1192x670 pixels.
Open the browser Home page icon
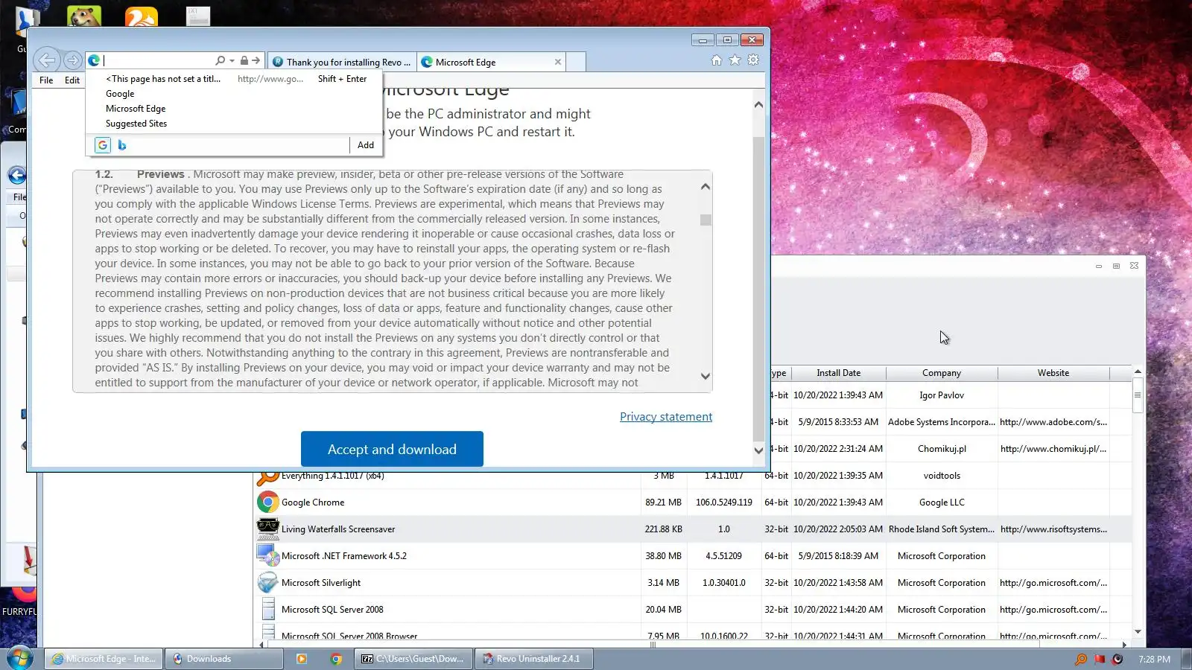[716, 60]
